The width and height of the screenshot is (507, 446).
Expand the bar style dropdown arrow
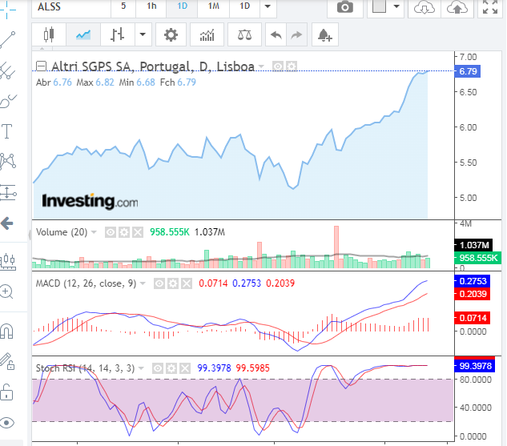[143, 35]
